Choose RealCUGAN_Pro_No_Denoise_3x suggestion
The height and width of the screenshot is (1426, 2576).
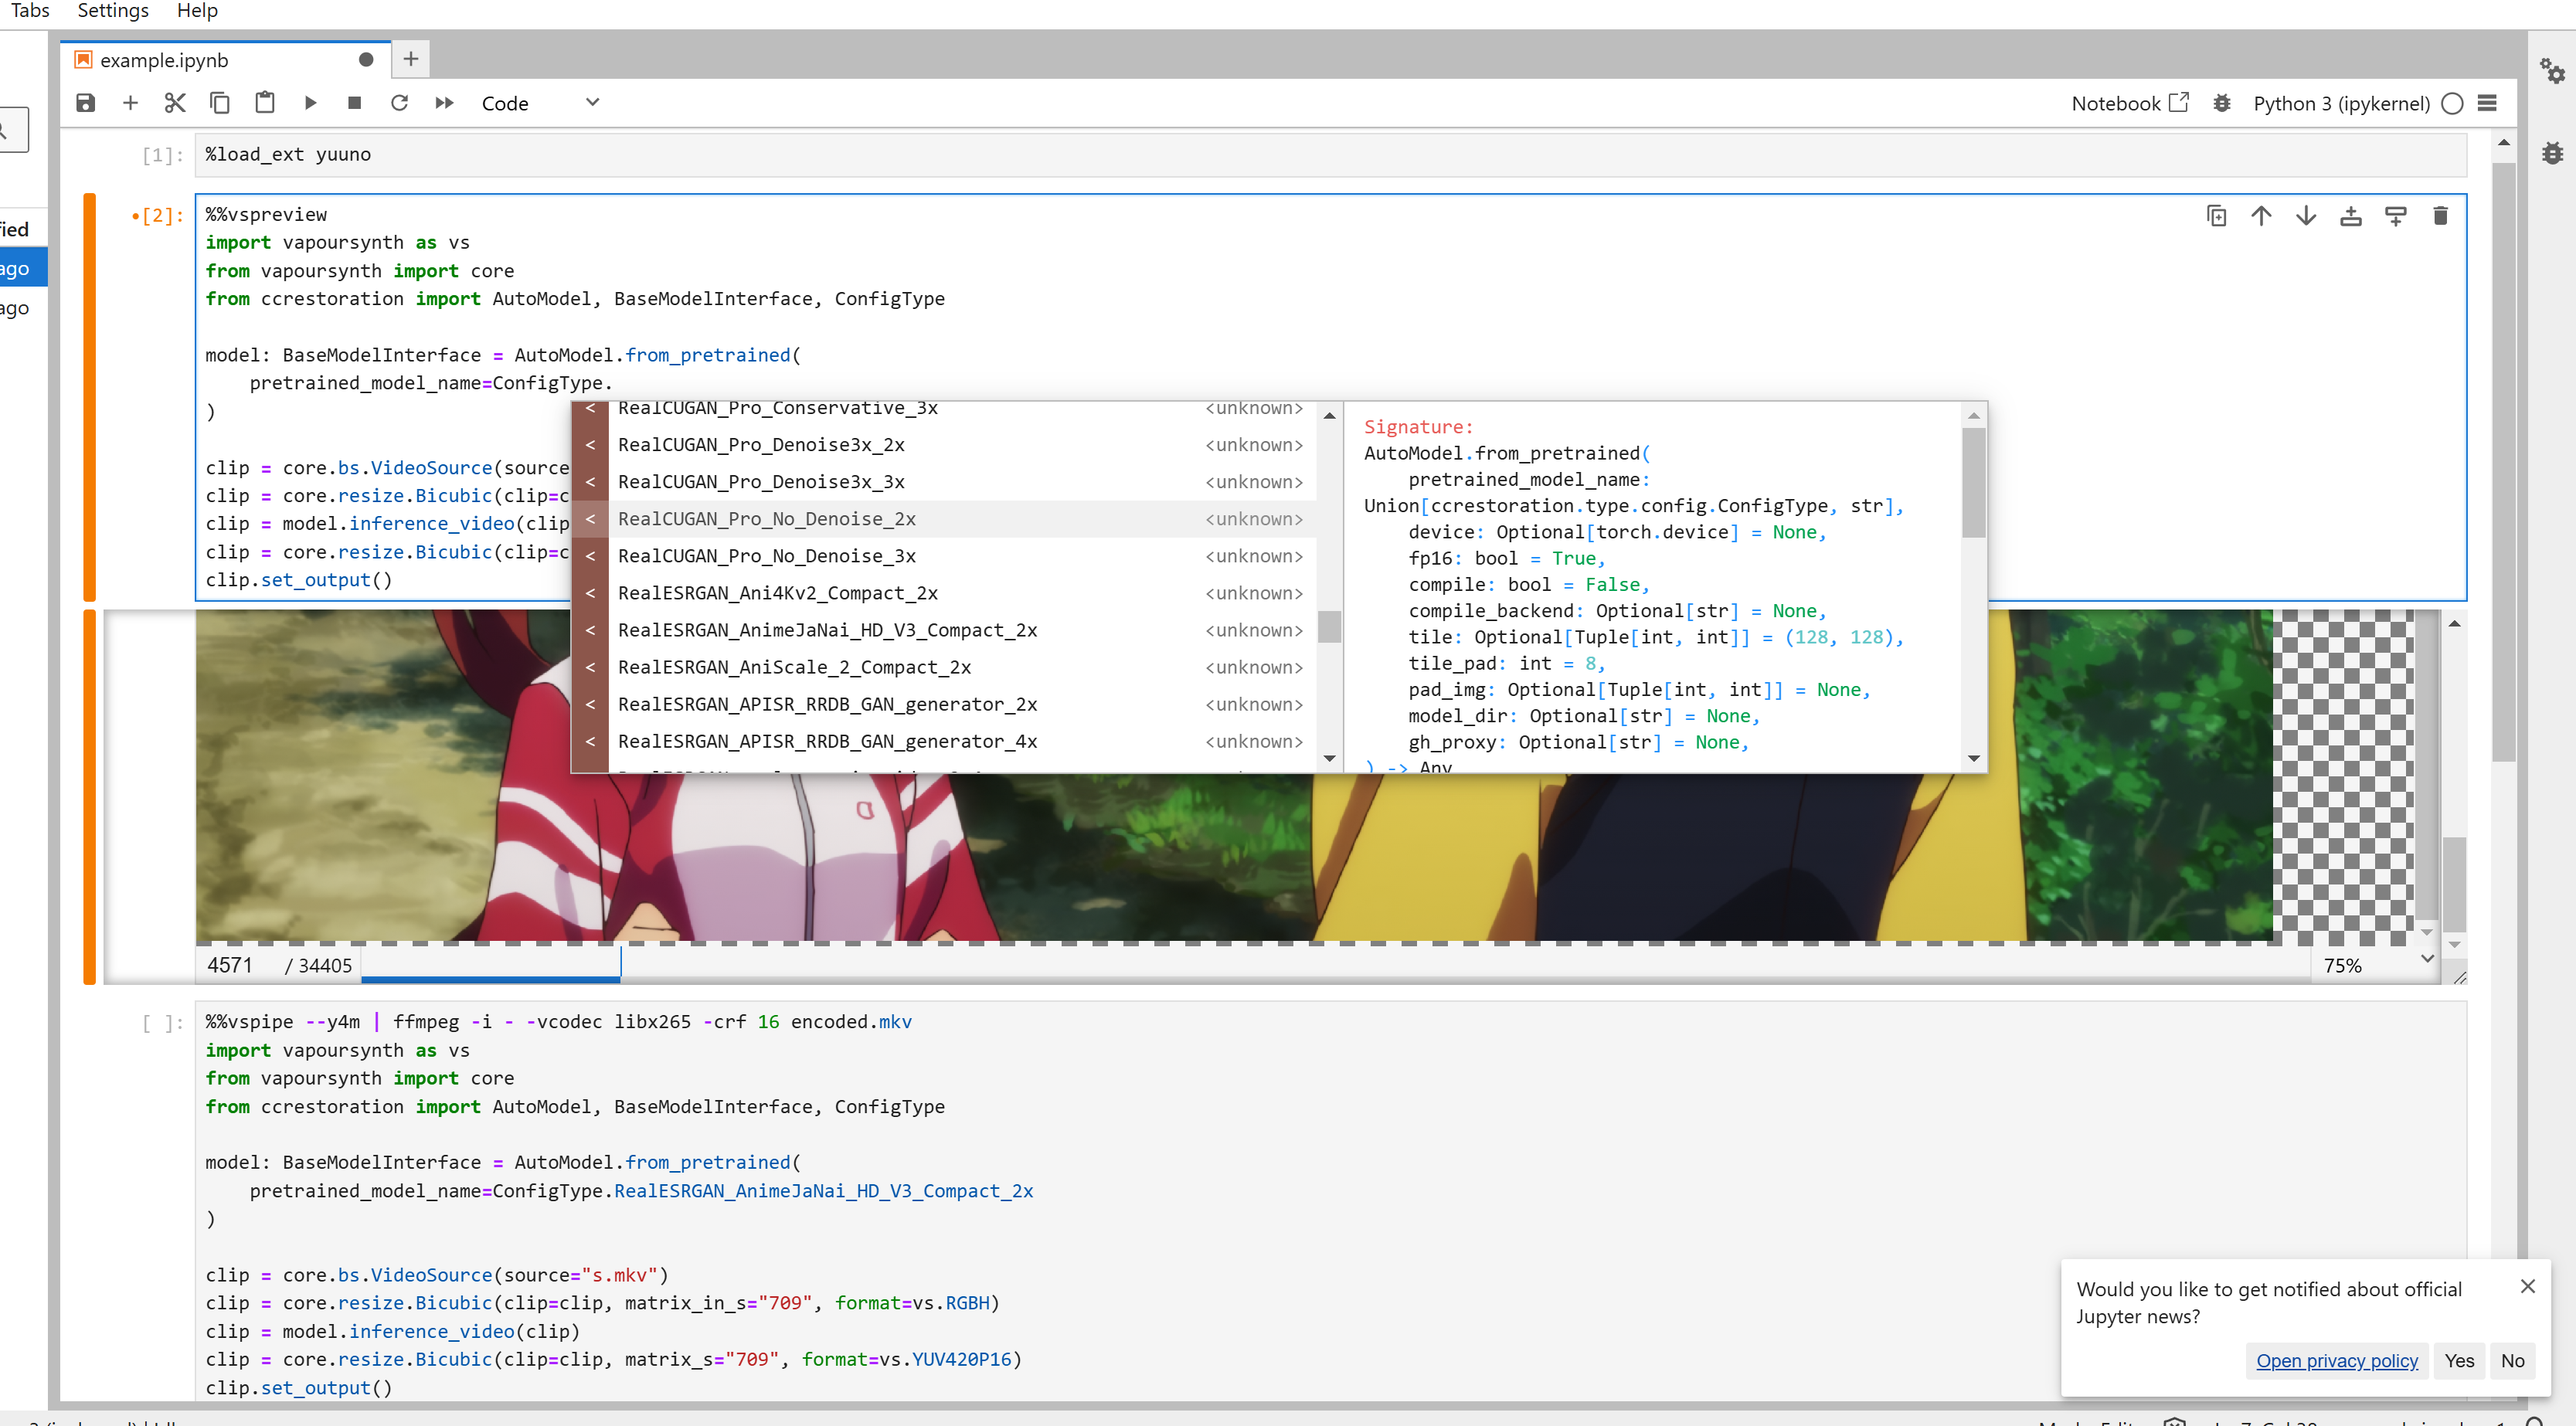945,556
